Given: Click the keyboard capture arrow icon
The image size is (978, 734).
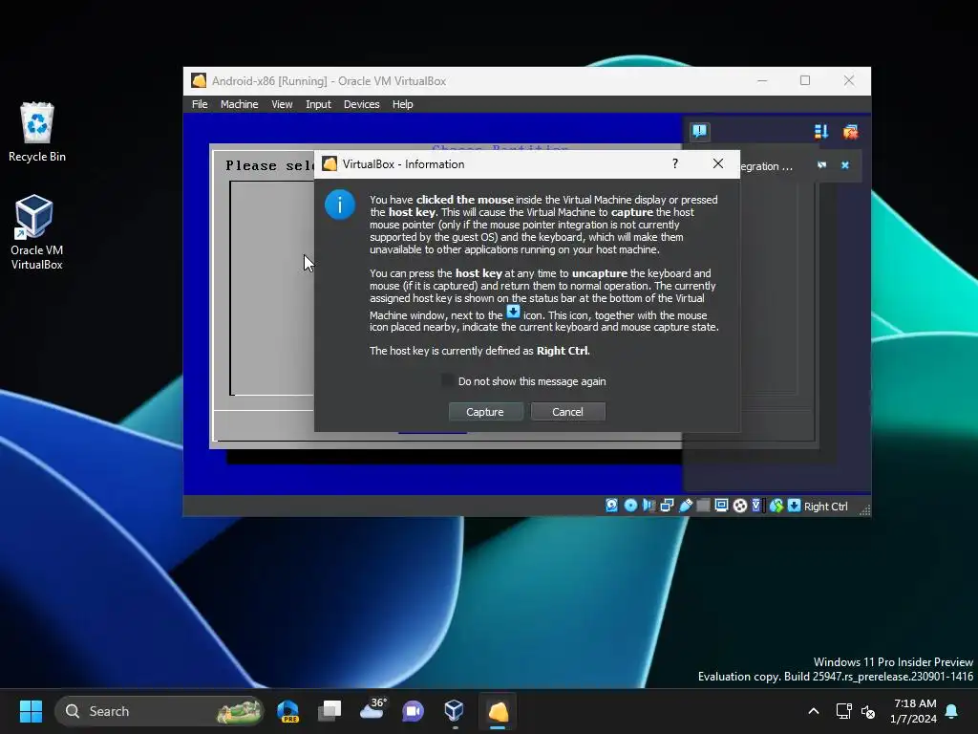Looking at the screenshot, I should (794, 506).
